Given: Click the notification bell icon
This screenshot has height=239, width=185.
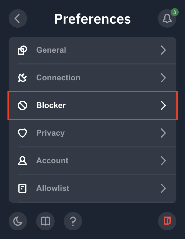Looking at the screenshot, I should point(167,18).
